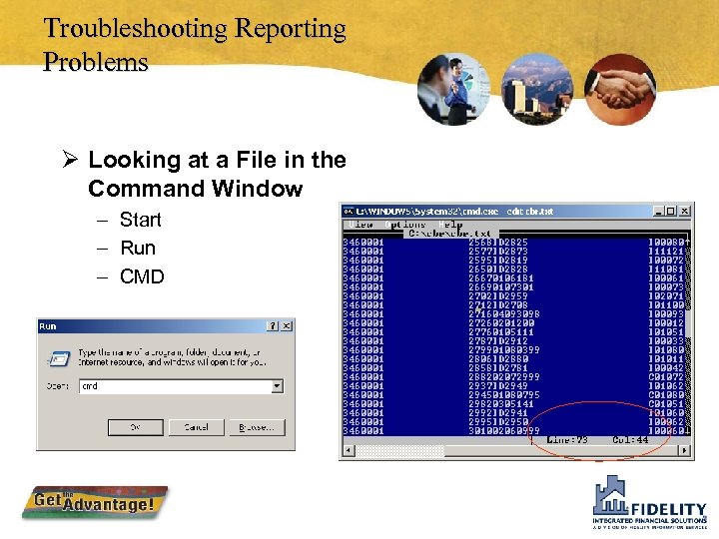Click the Browse... button in Run dialog
719x539 pixels.
tap(257, 427)
